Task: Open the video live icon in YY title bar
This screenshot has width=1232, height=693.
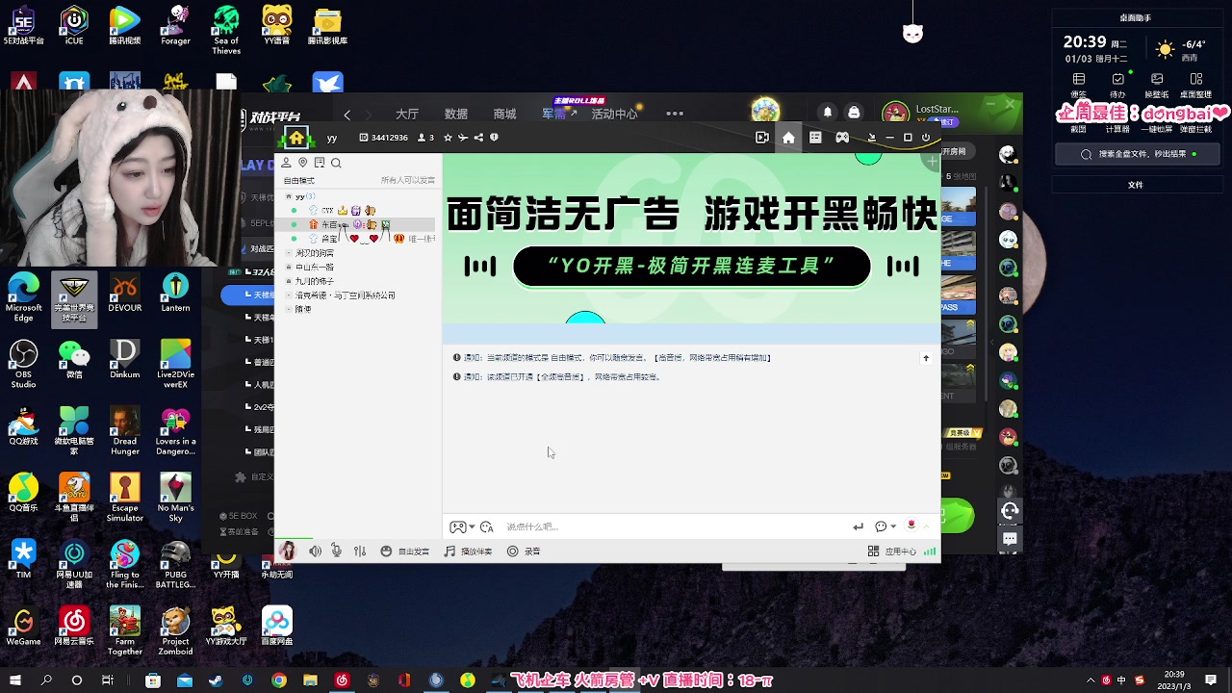Action: pos(762,138)
